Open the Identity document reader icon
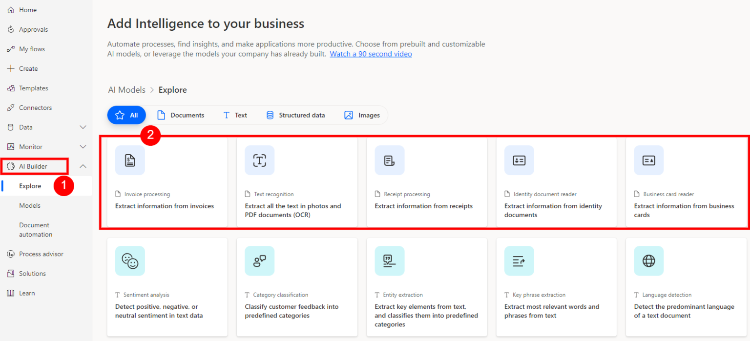The height and width of the screenshot is (341, 750). click(x=519, y=160)
